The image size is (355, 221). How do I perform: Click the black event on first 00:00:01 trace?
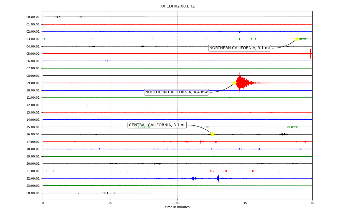[57, 17]
